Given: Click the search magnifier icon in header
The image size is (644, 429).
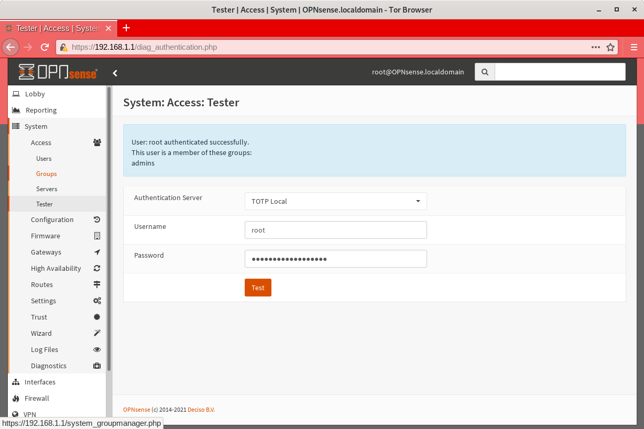Looking at the screenshot, I should (485, 72).
